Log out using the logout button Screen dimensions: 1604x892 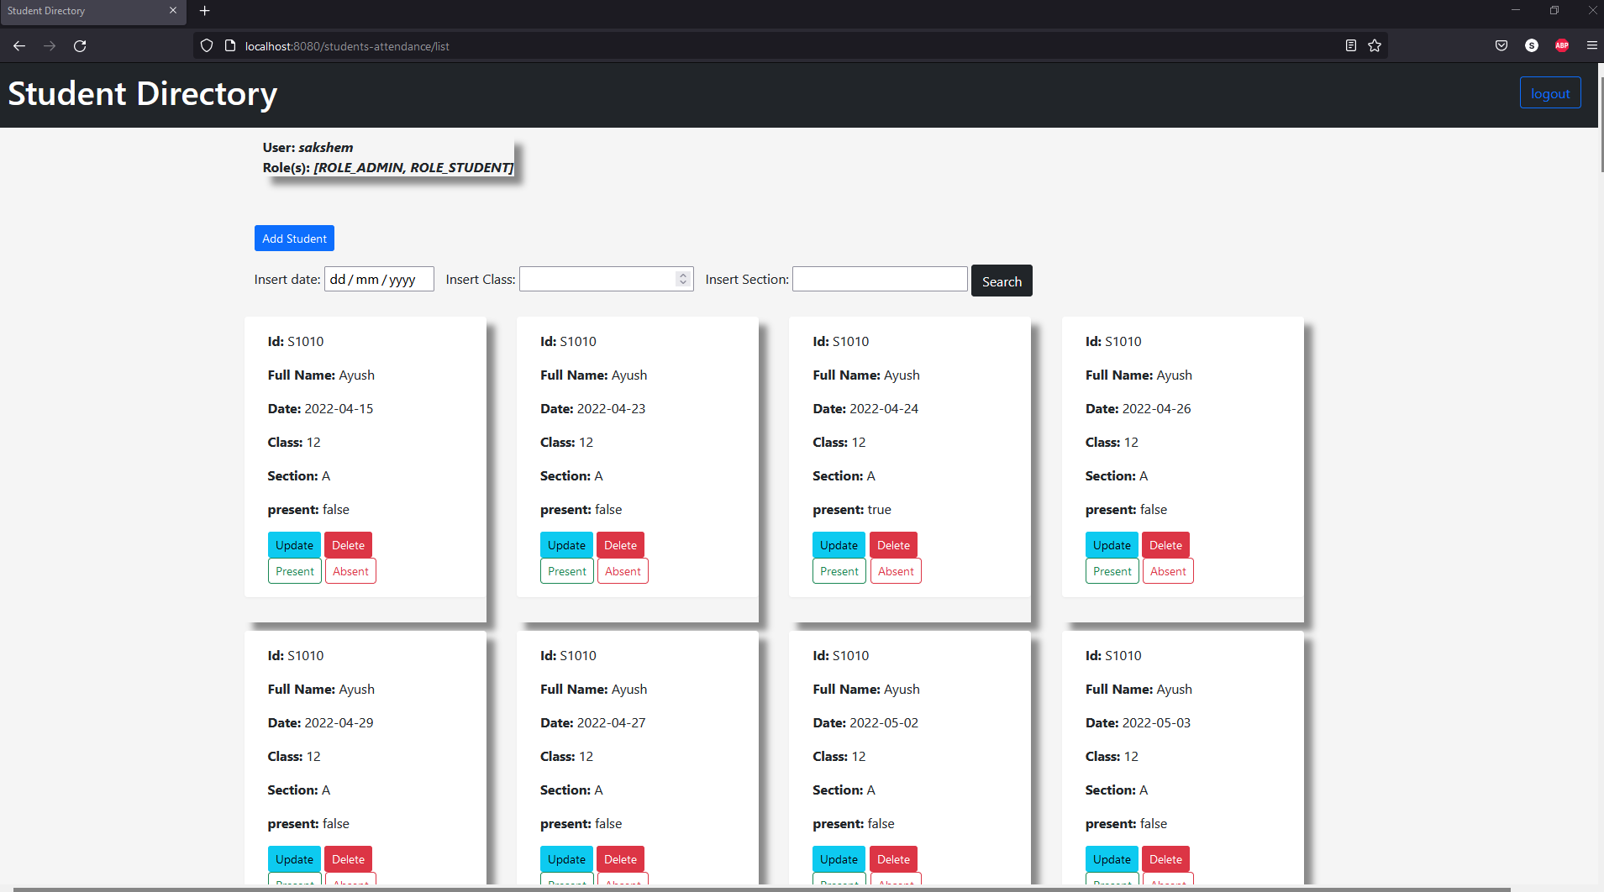[x=1550, y=92]
